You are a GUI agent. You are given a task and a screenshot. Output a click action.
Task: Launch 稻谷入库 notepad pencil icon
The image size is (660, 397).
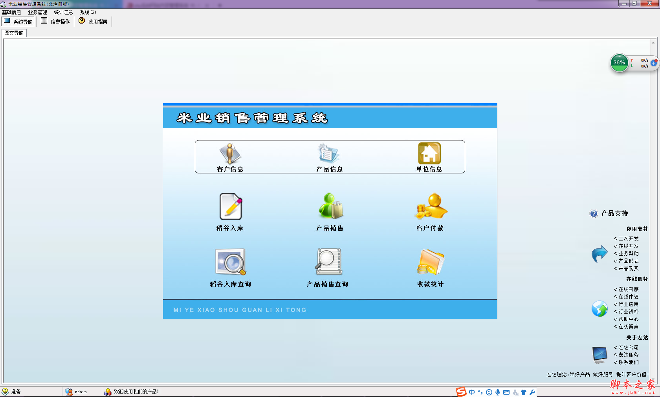pos(231,206)
